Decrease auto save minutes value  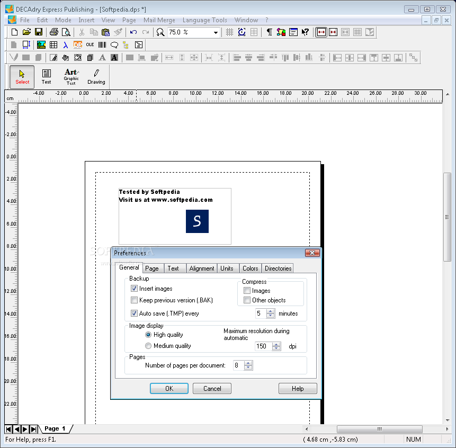click(x=271, y=316)
